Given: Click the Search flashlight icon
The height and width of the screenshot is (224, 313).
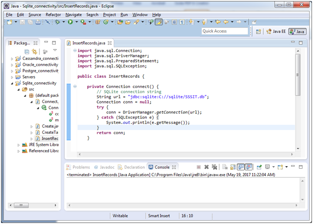Looking at the screenshot, I should [137, 22].
